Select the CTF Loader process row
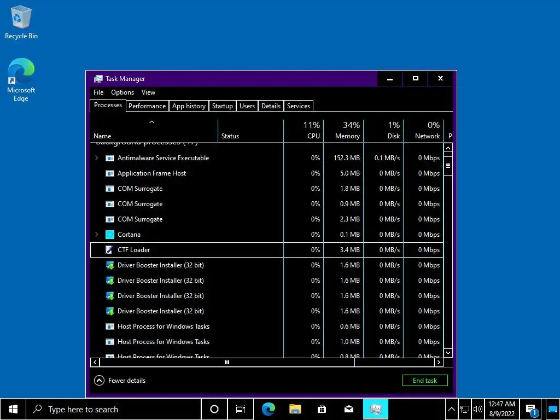This screenshot has height=420, width=560. point(267,250)
